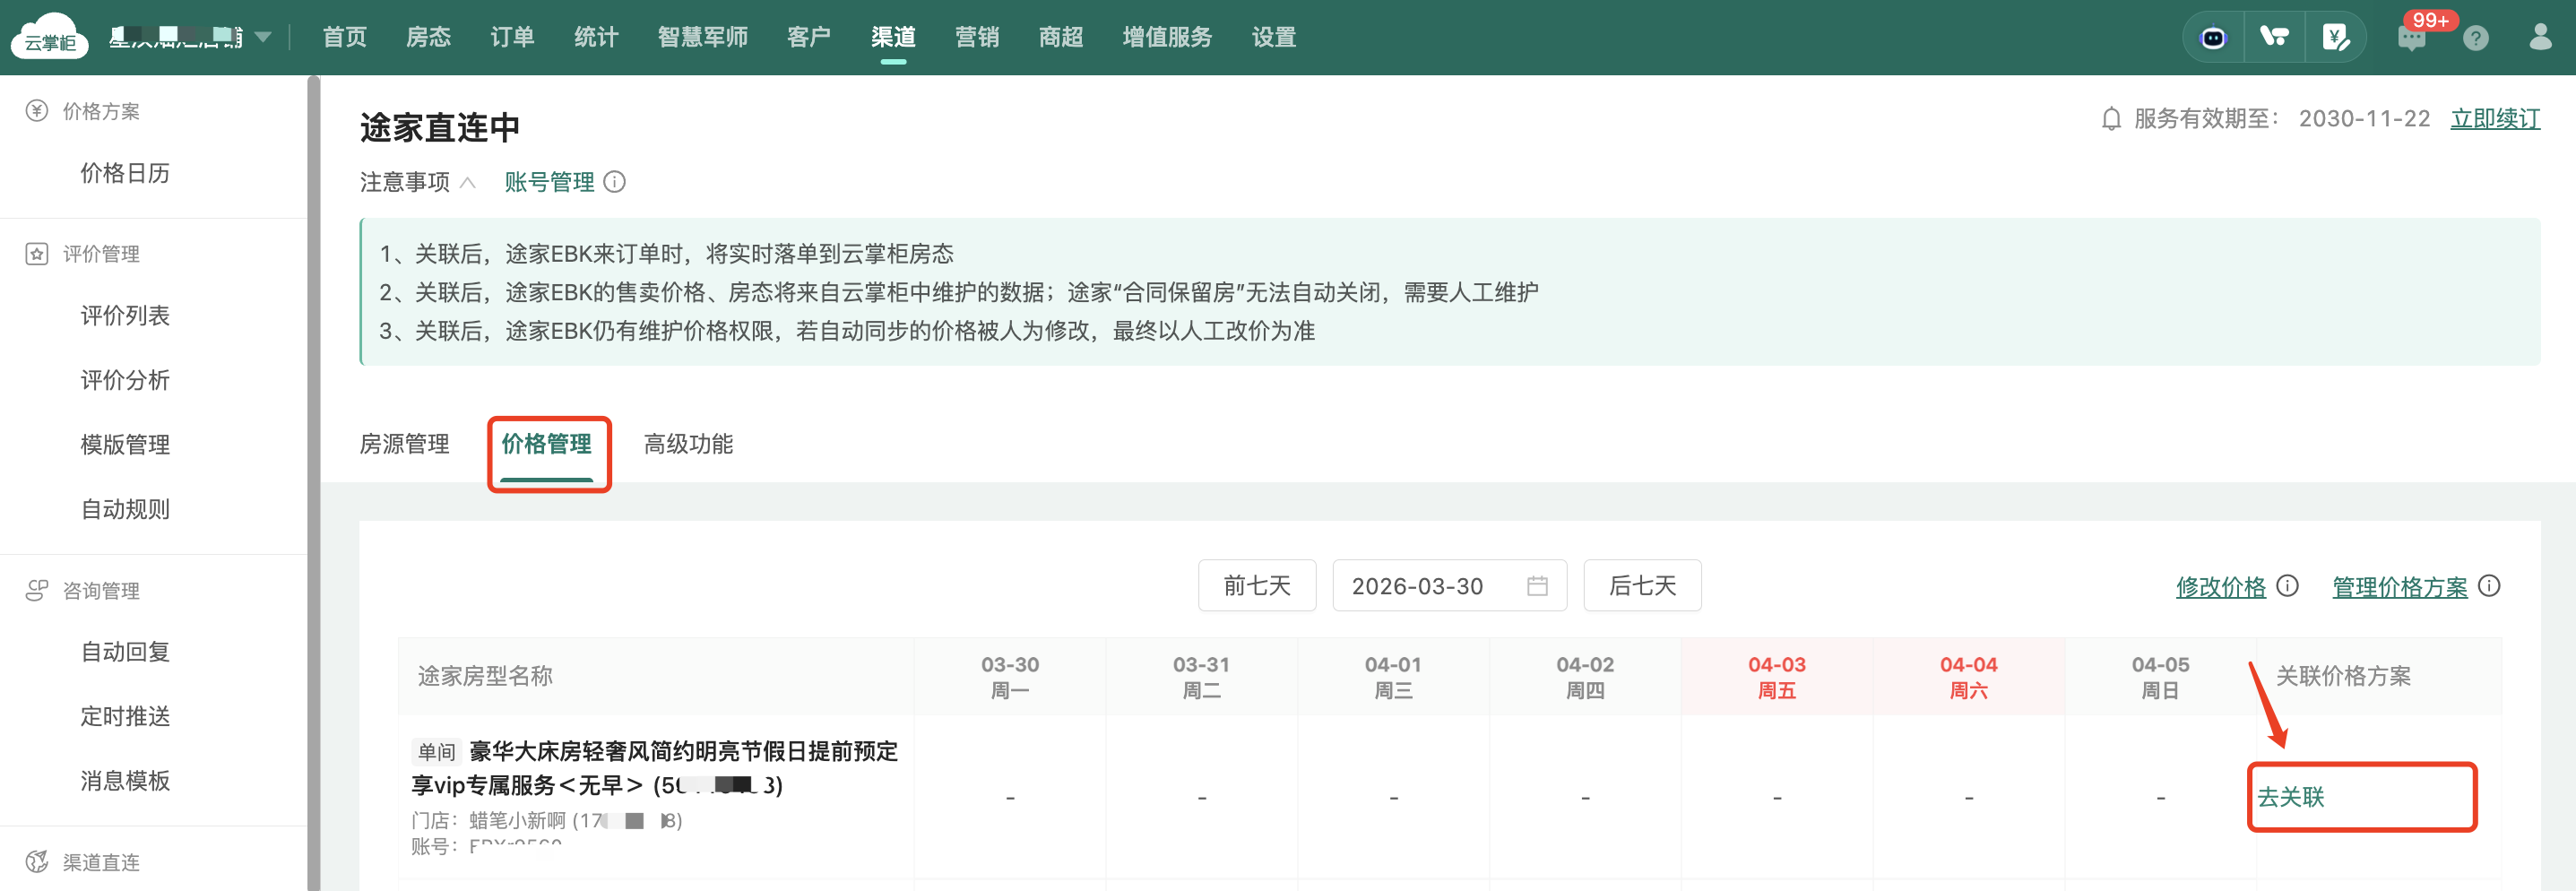Viewport: 2576px width, 891px height.
Task: Click the info icon next to 管理价格方案
Action: pos(2489,586)
